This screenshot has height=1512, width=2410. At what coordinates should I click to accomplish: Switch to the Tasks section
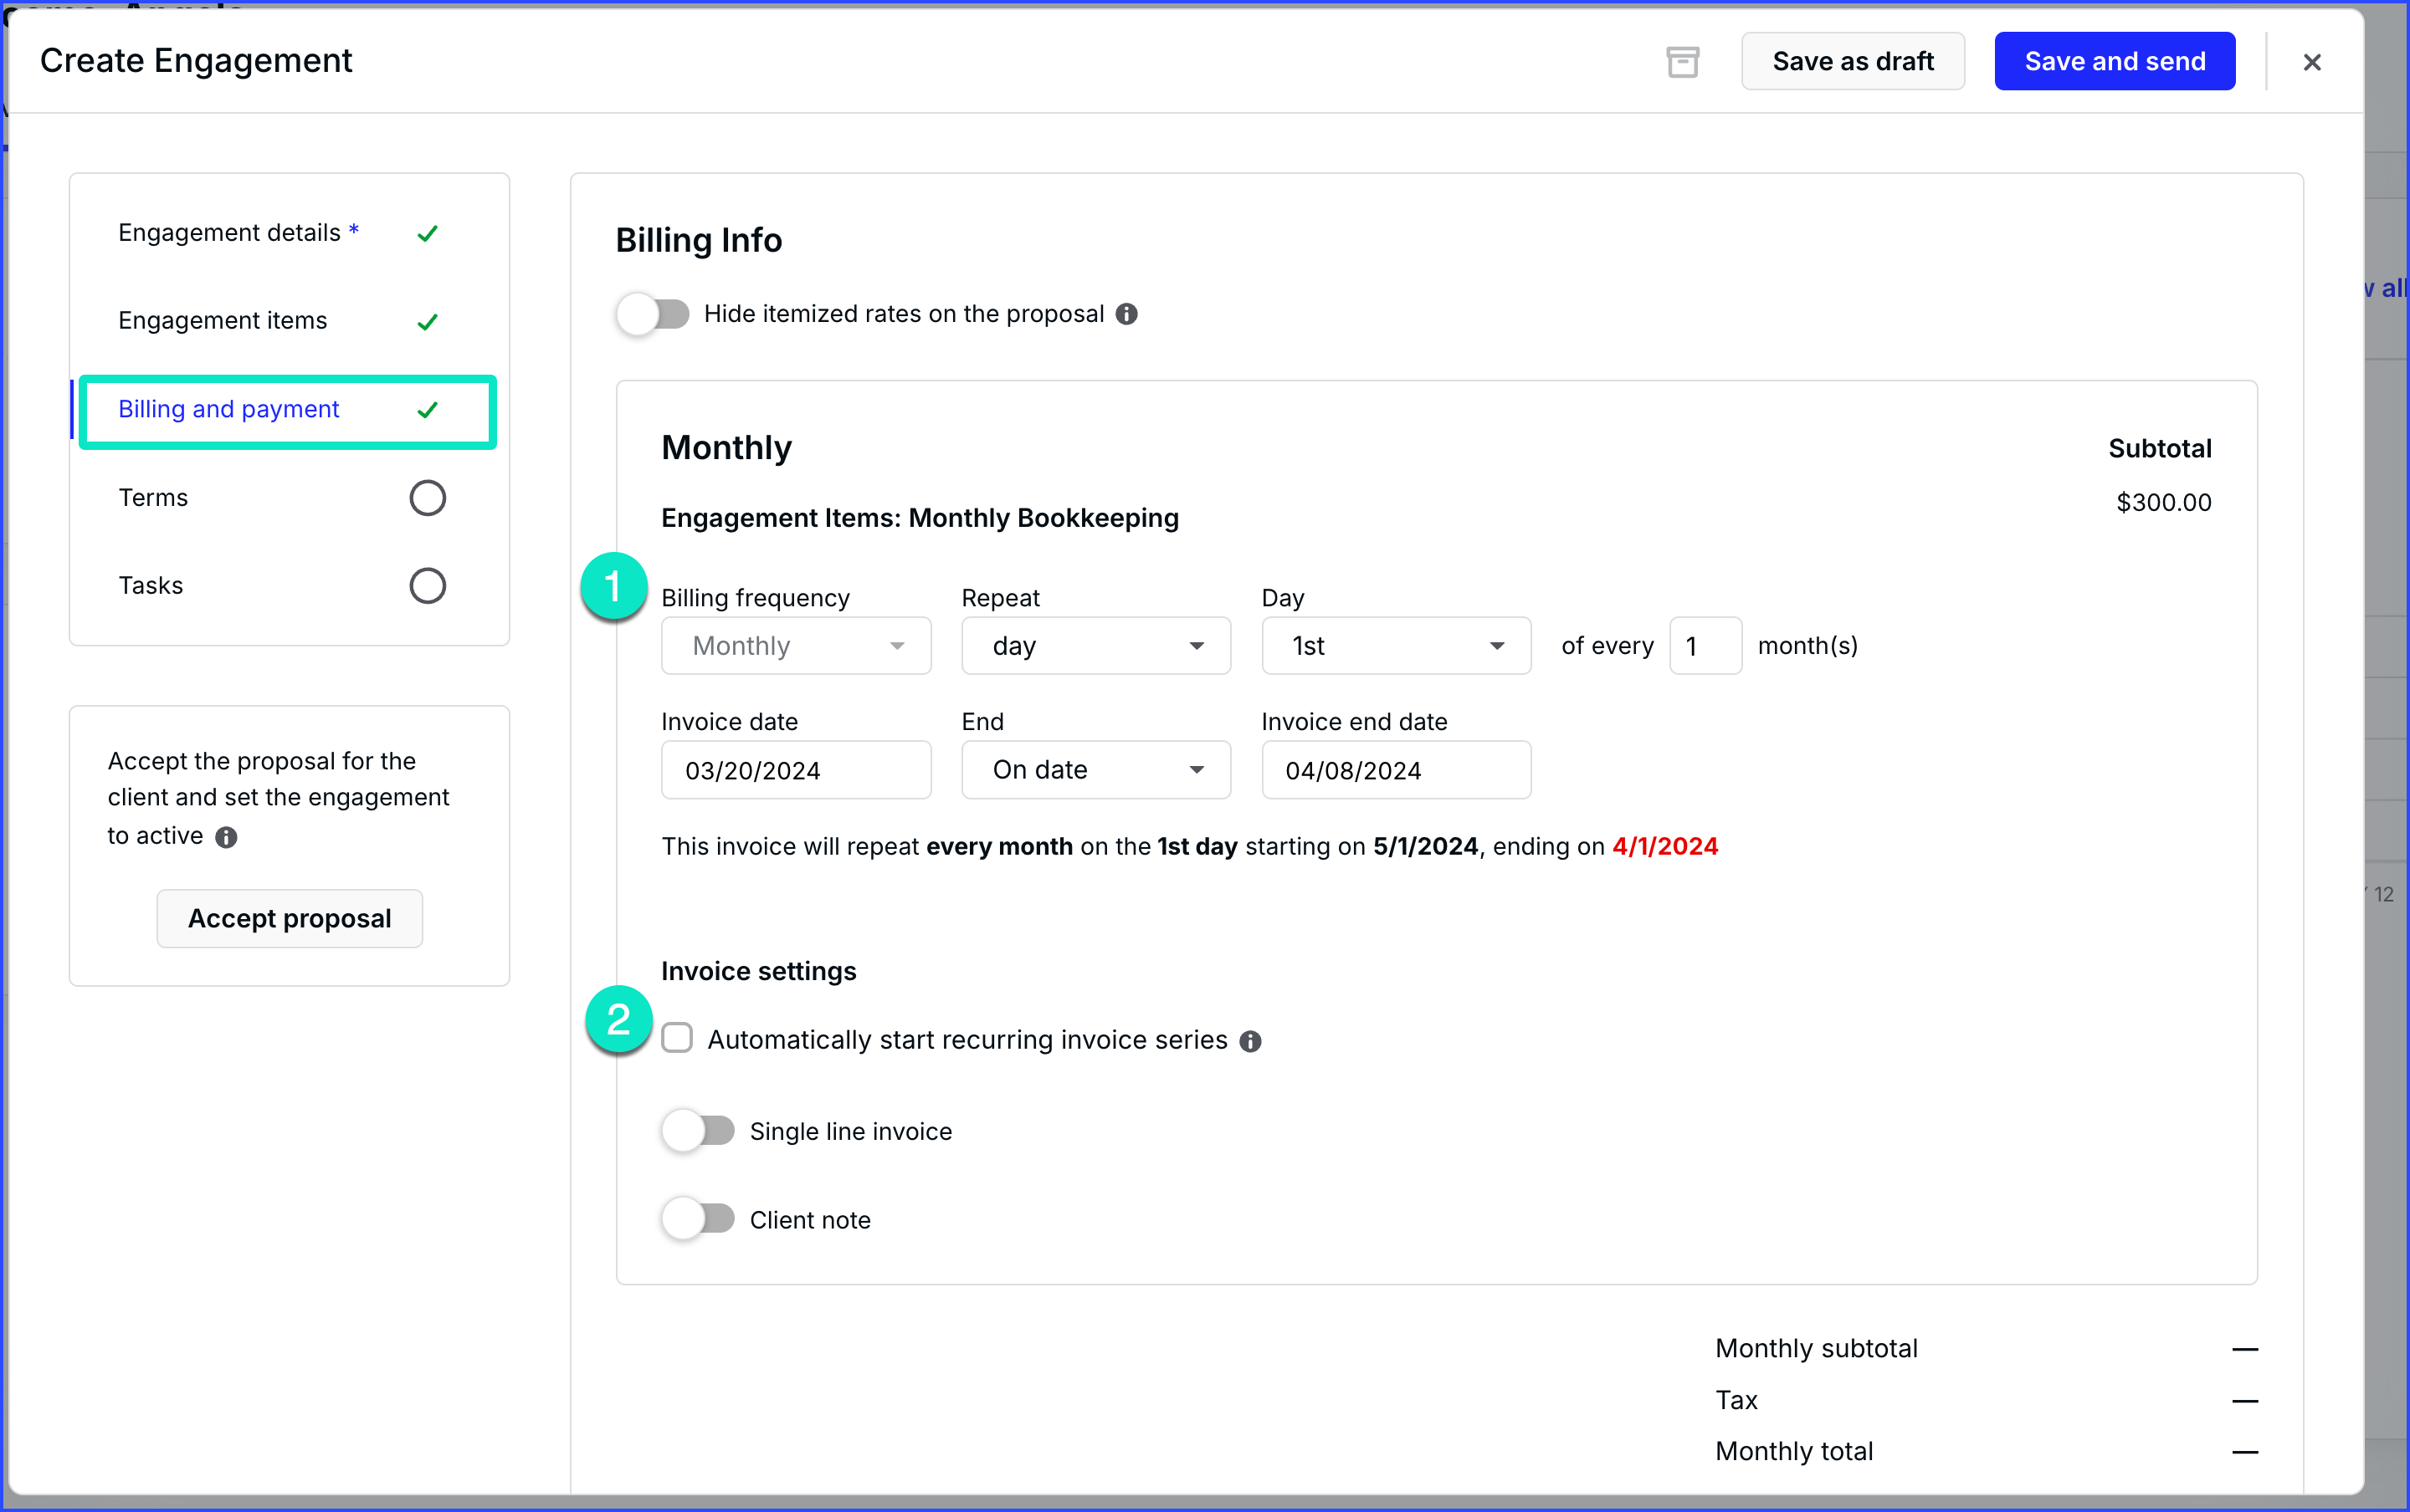150,585
